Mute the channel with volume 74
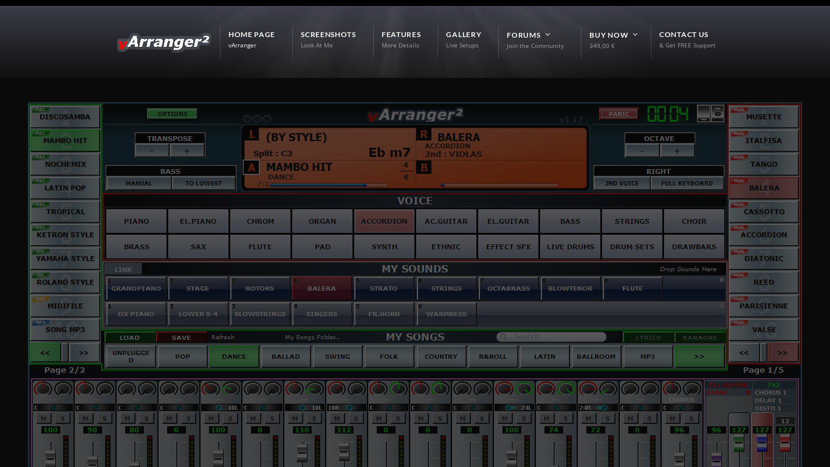 point(546,418)
